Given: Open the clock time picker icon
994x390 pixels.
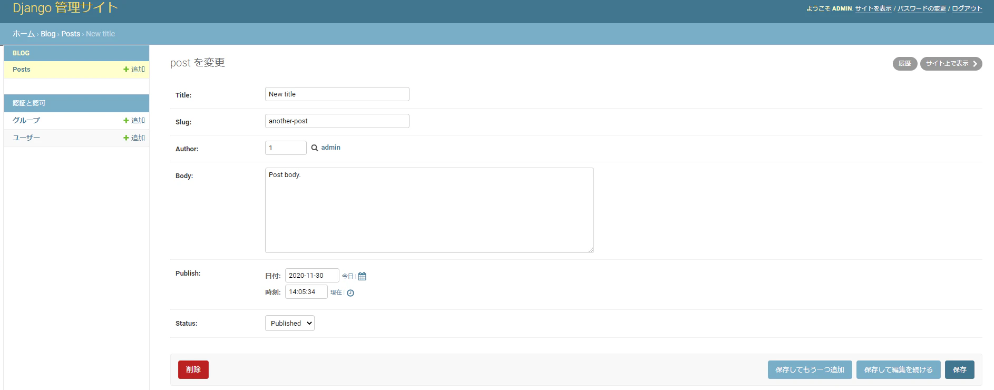Looking at the screenshot, I should 350,293.
